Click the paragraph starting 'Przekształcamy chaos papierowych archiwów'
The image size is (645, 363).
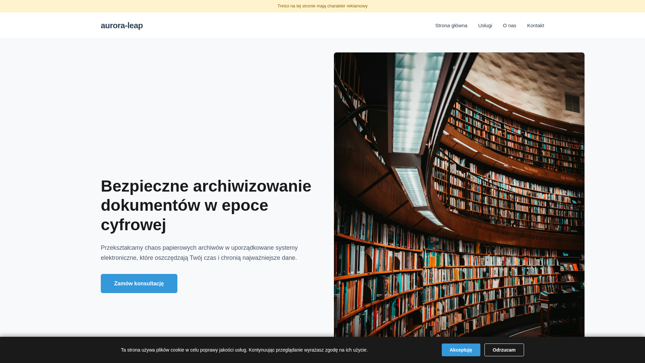pos(199,253)
